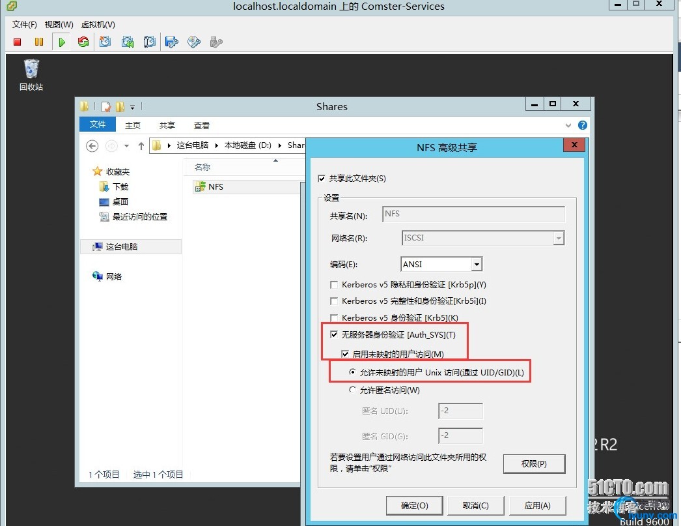Enable Kerberos v5 Krb5i integrity checkbox
Screen dimensions: 681x526
(334, 301)
